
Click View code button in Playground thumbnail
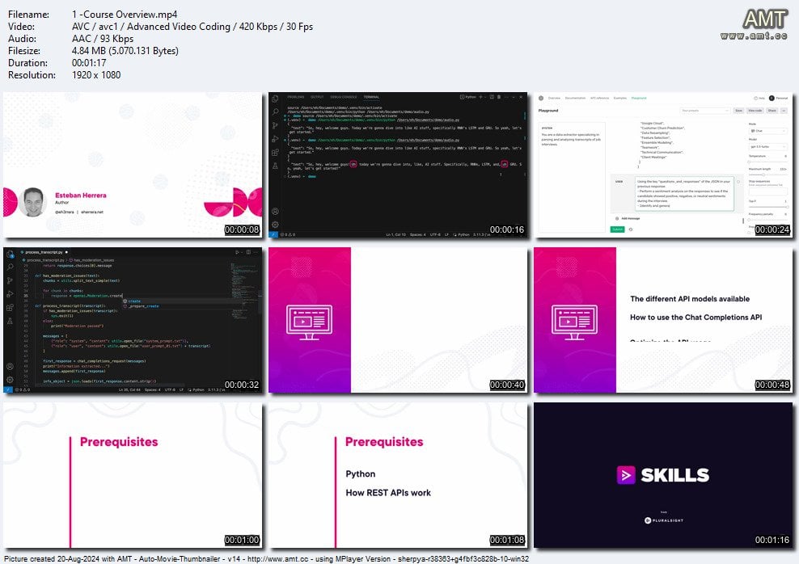(755, 111)
